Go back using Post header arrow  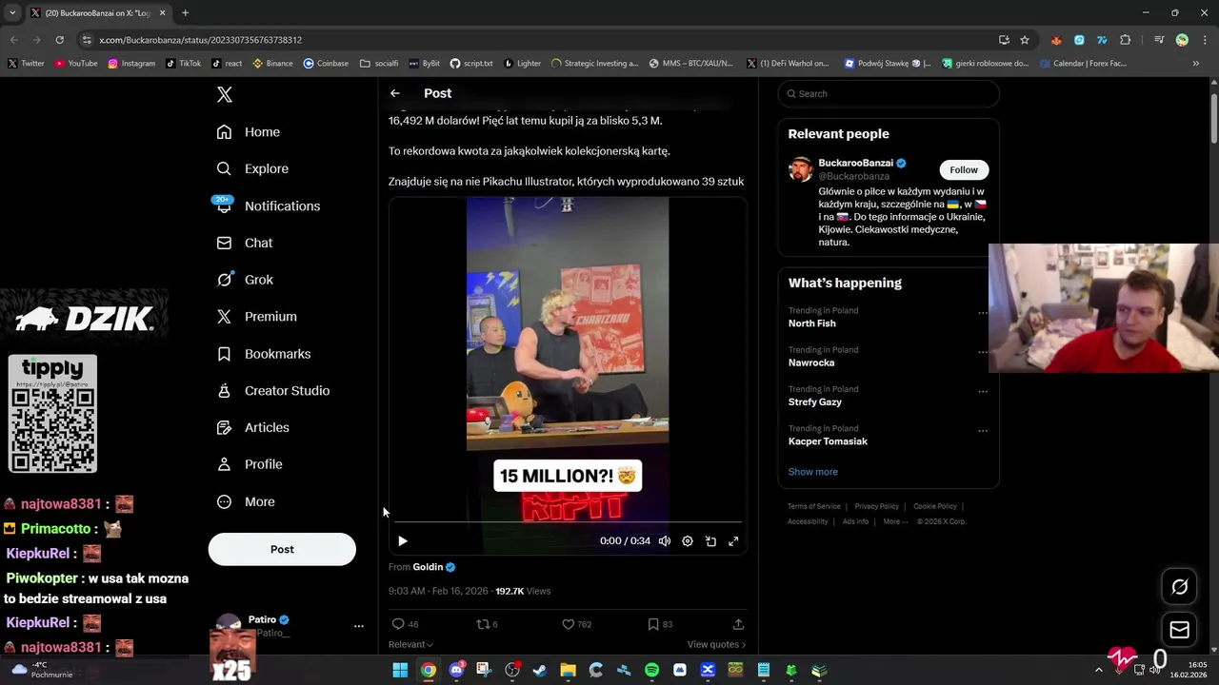coord(395,93)
